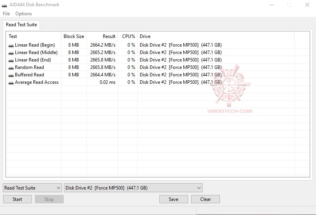Expand the Disk Drive #2 selection dropdown
Screen dimensions: 316x215
point(133,188)
